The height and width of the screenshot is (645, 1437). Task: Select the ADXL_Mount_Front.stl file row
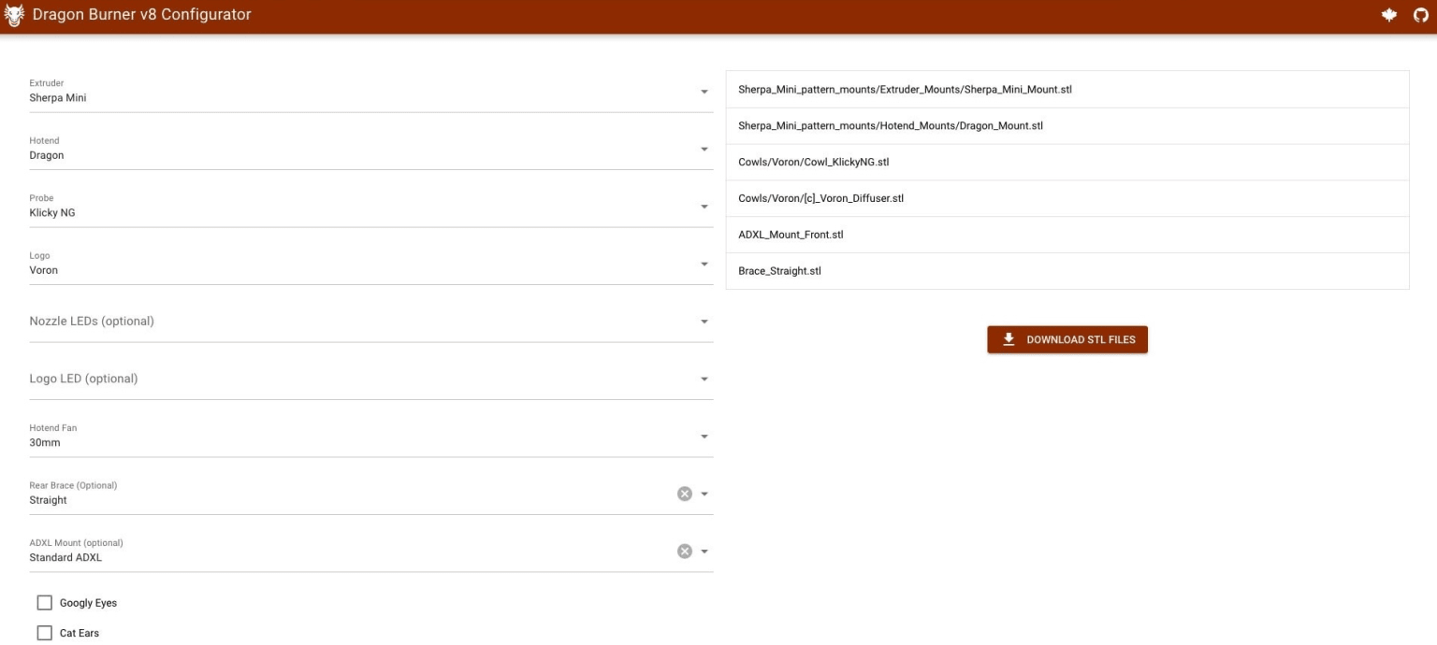pyautogui.click(x=1067, y=235)
